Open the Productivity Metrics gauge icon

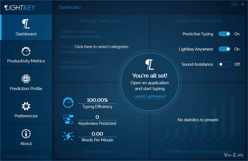[x=26, y=51]
